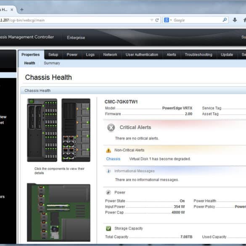
Task: Click the Service Tag label
Action: click(x=212, y=108)
